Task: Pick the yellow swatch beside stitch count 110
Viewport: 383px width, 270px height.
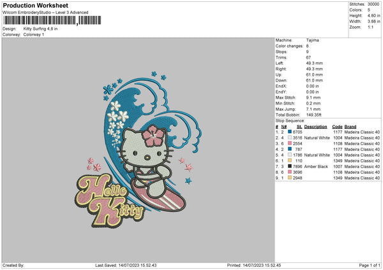Action: [x=290, y=160]
